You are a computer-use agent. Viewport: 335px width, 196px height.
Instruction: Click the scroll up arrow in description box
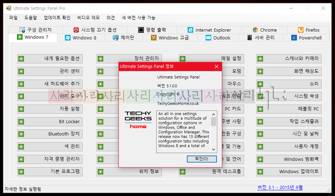tap(213, 114)
